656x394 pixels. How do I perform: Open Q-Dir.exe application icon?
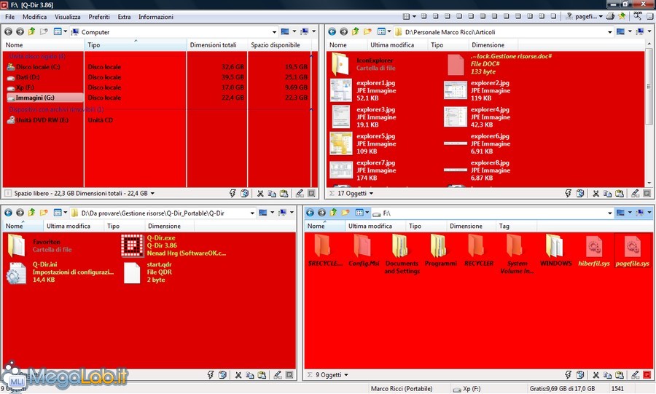(x=132, y=245)
